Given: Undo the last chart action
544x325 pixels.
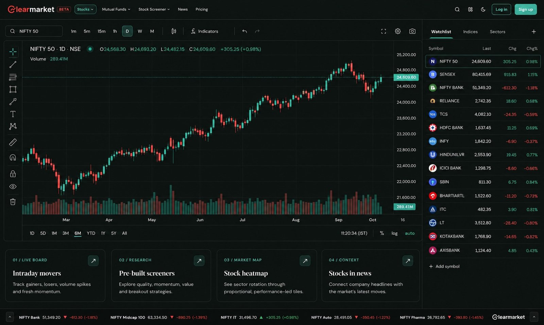Looking at the screenshot, I should (244, 31).
